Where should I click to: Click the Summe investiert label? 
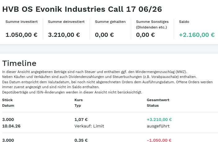pyautogui.click(x=22, y=22)
